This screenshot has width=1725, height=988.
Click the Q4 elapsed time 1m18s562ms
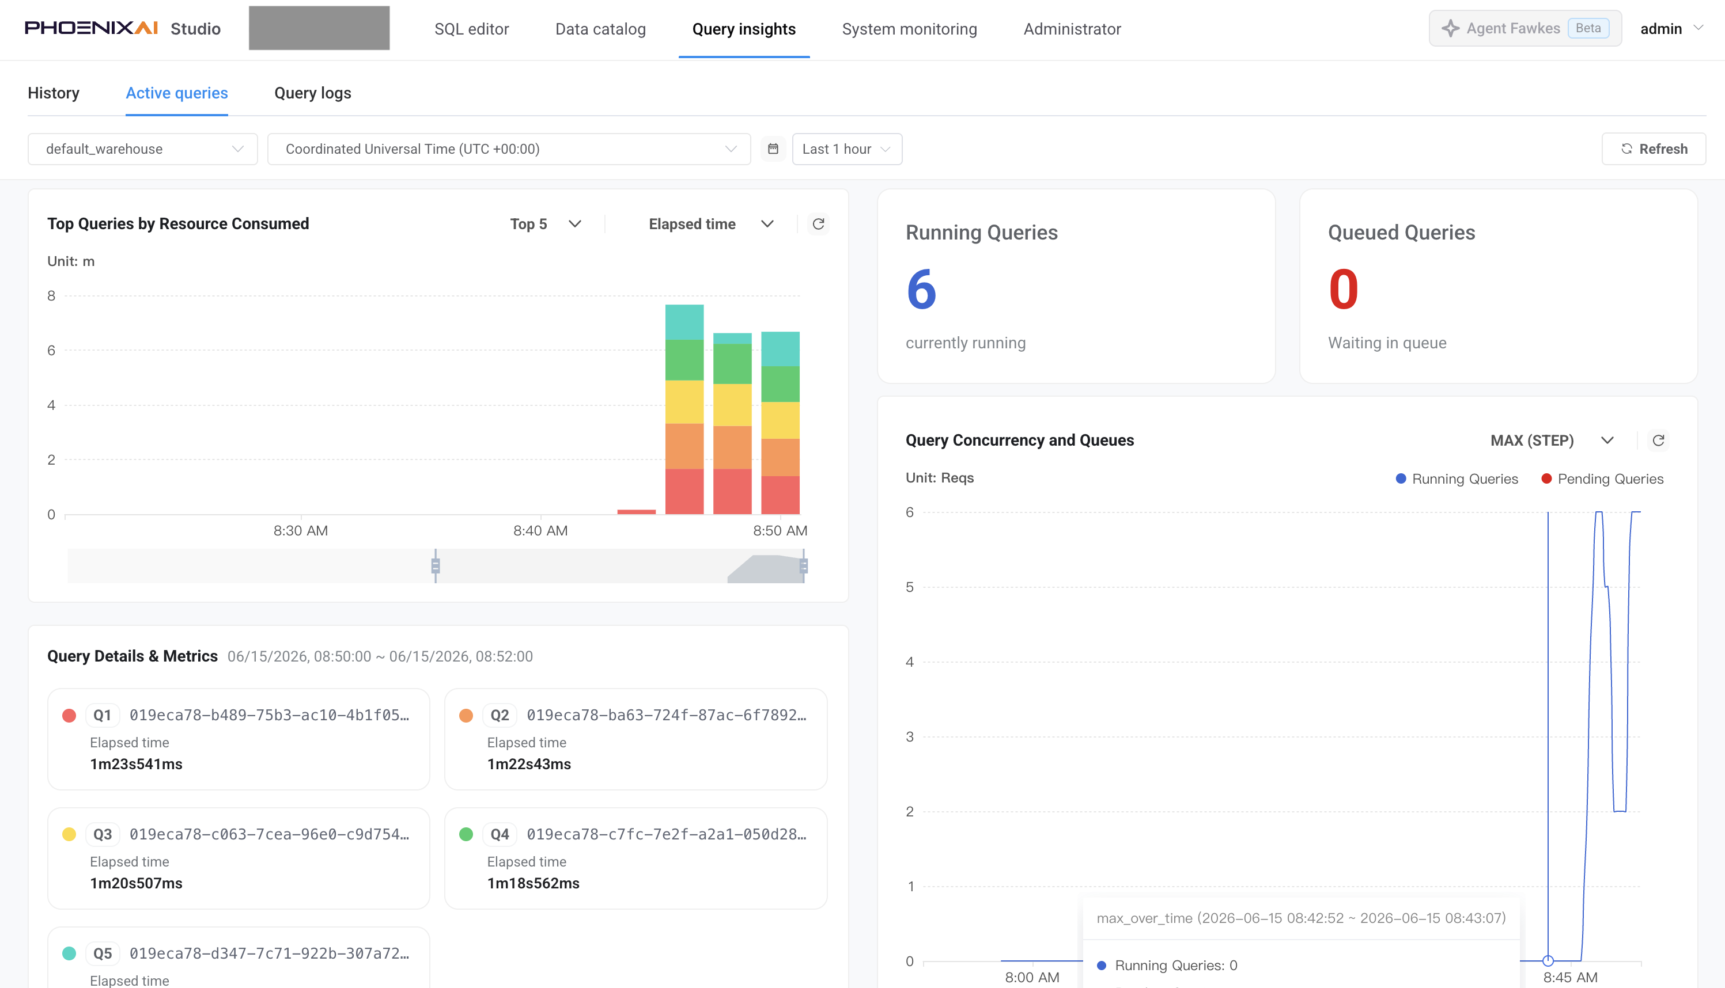tap(533, 883)
